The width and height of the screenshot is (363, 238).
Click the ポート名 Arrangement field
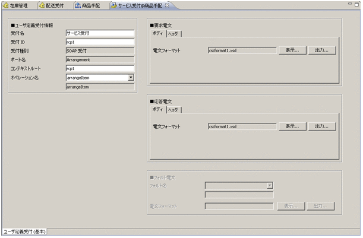point(100,60)
